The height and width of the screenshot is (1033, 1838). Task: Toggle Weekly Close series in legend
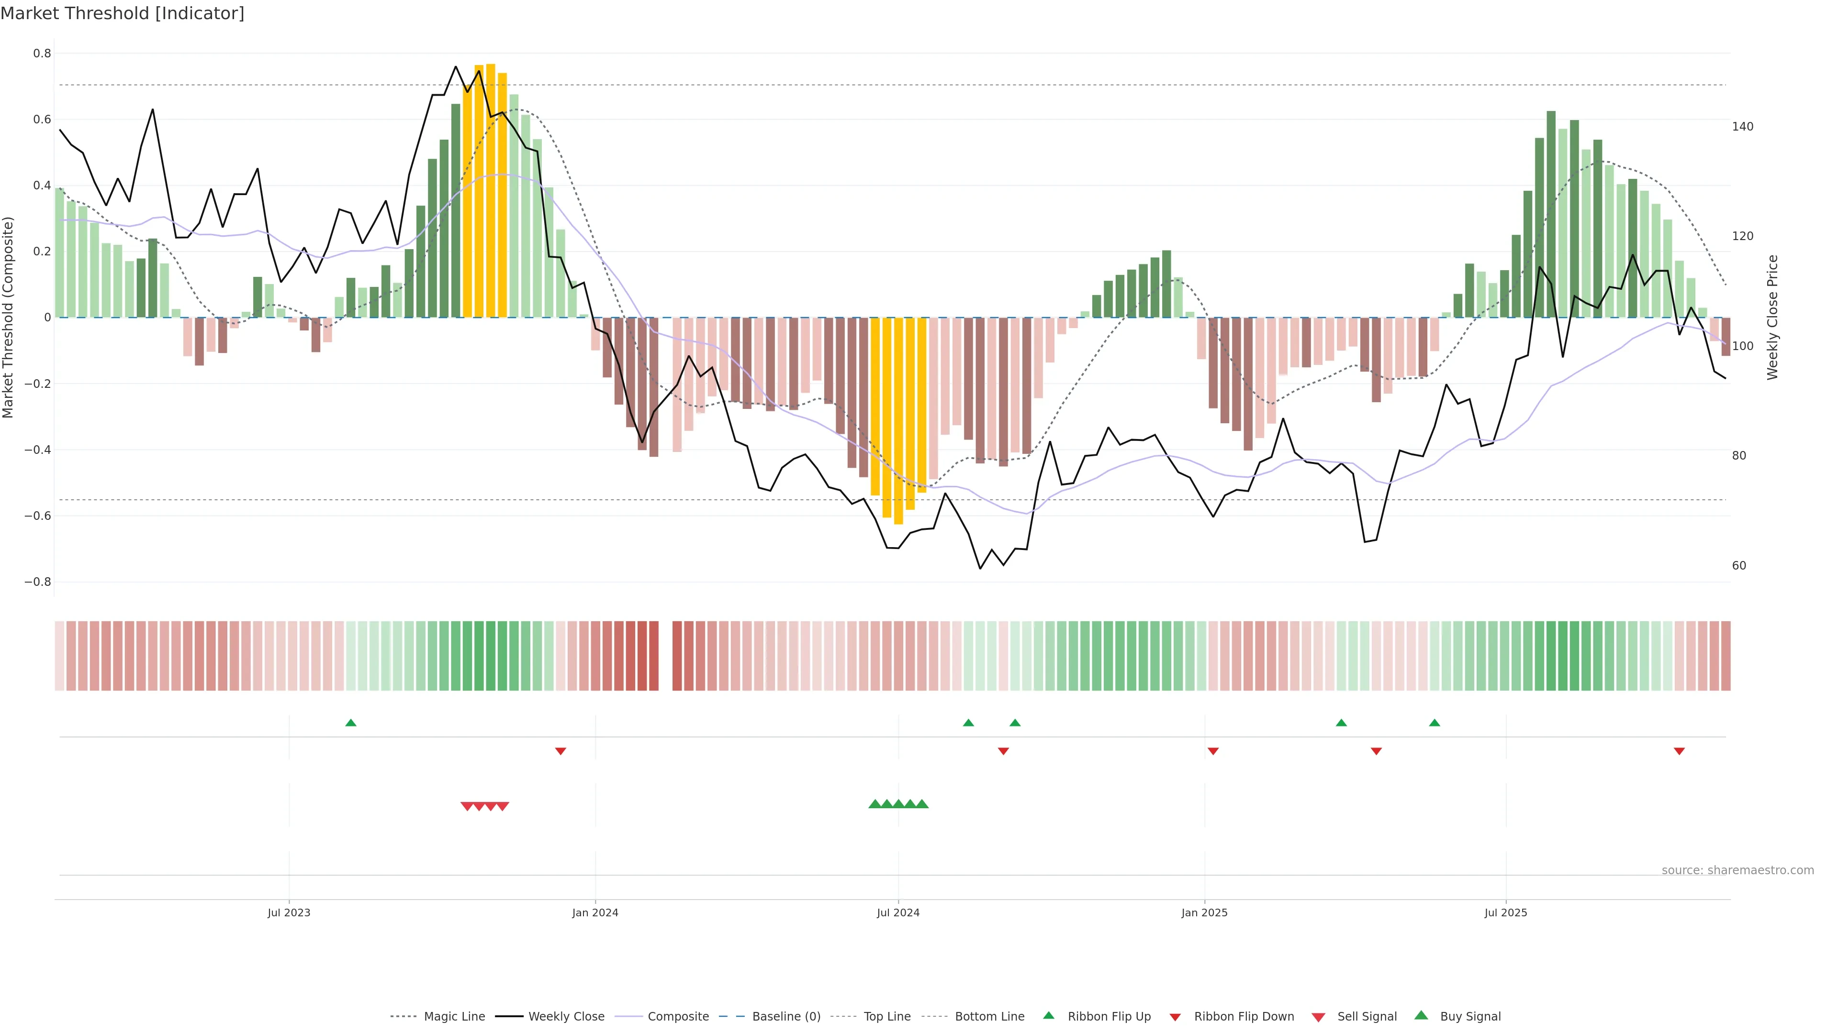click(x=566, y=1017)
